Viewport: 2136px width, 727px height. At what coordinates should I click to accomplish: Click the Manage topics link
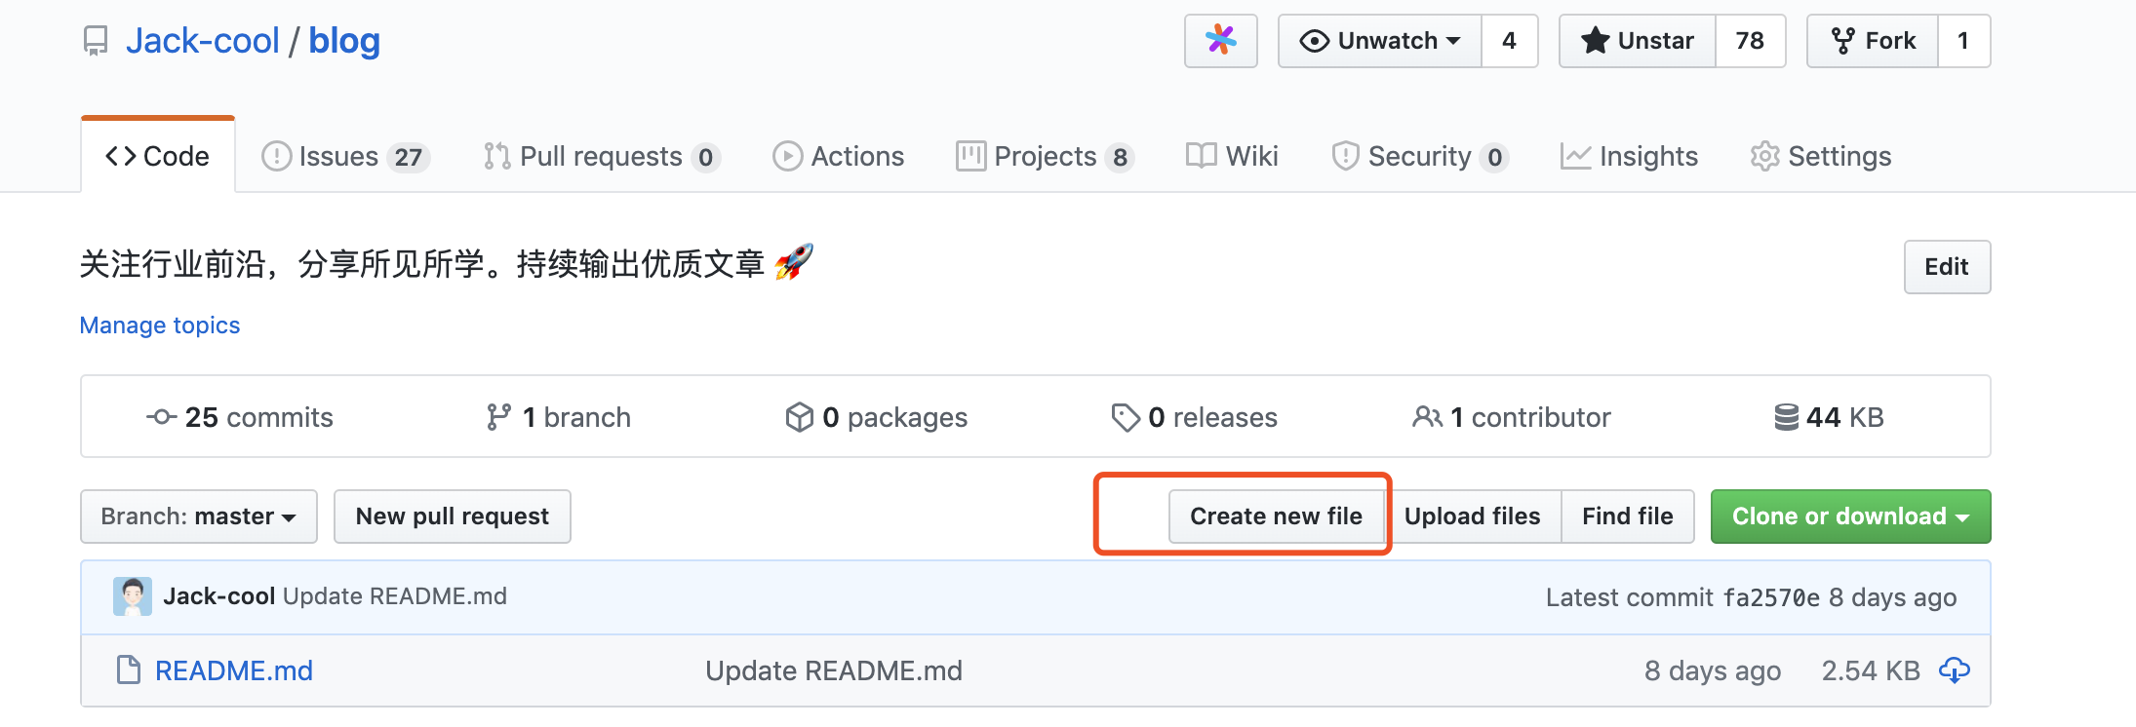point(160,325)
